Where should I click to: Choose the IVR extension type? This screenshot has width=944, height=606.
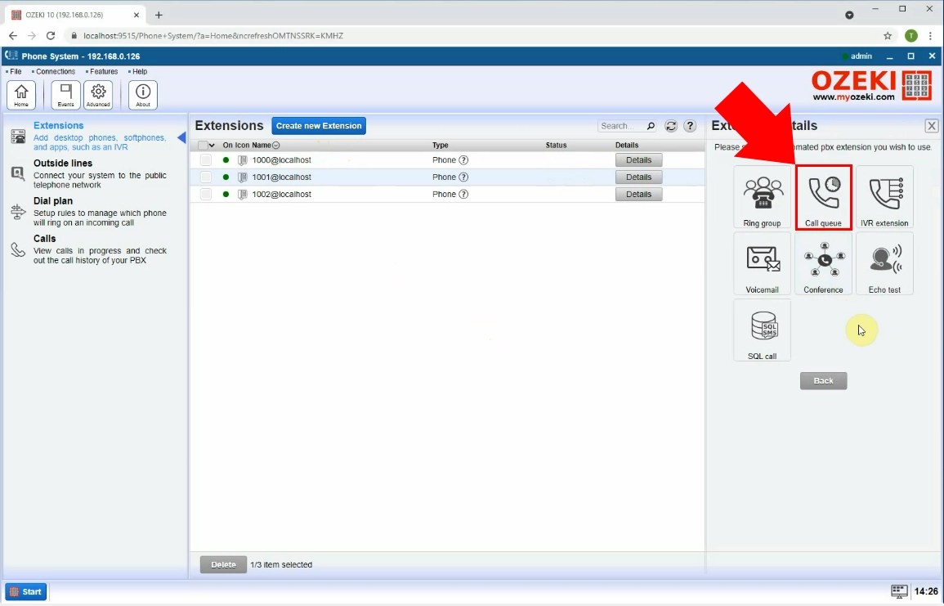tap(884, 196)
